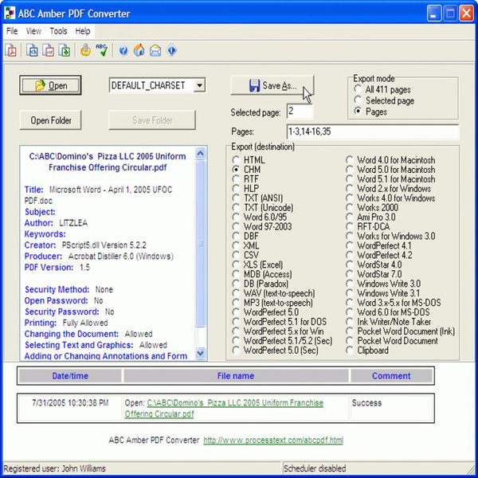Click the RTF export toolbar icon

click(x=49, y=50)
